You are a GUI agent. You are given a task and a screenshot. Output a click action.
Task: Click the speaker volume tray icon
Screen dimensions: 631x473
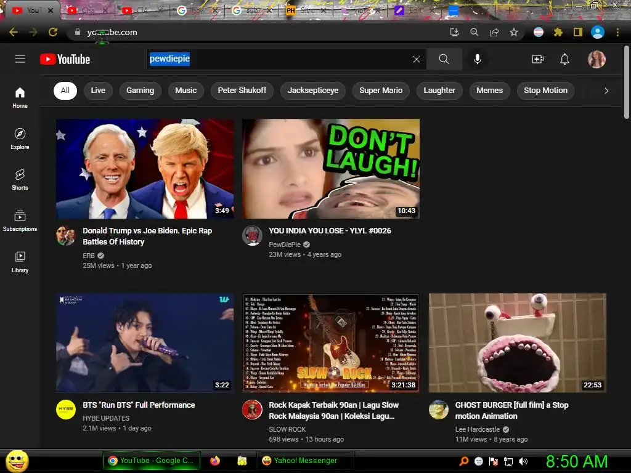(x=523, y=461)
